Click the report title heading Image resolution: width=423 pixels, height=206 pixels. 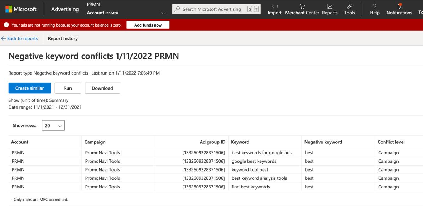tap(93, 56)
